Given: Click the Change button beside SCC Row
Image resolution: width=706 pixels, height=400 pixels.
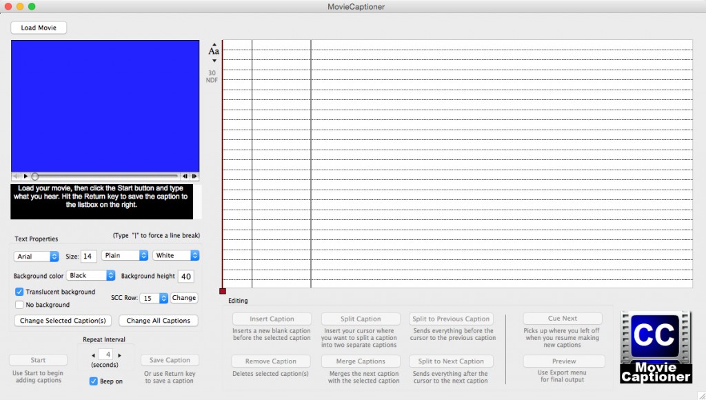Looking at the screenshot, I should (184, 298).
